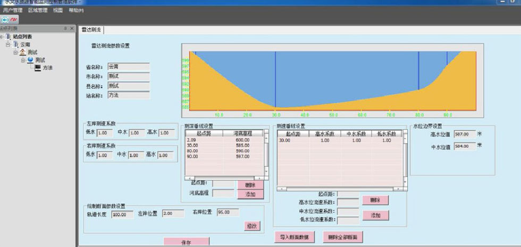Click the 中水位值 field showing 584.00

[x=465, y=146]
